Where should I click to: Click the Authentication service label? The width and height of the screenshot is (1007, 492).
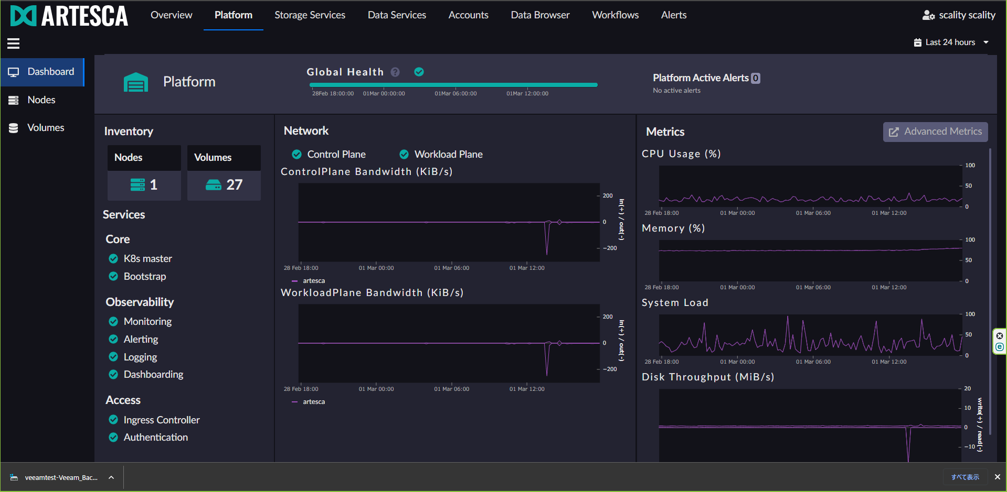(x=156, y=437)
